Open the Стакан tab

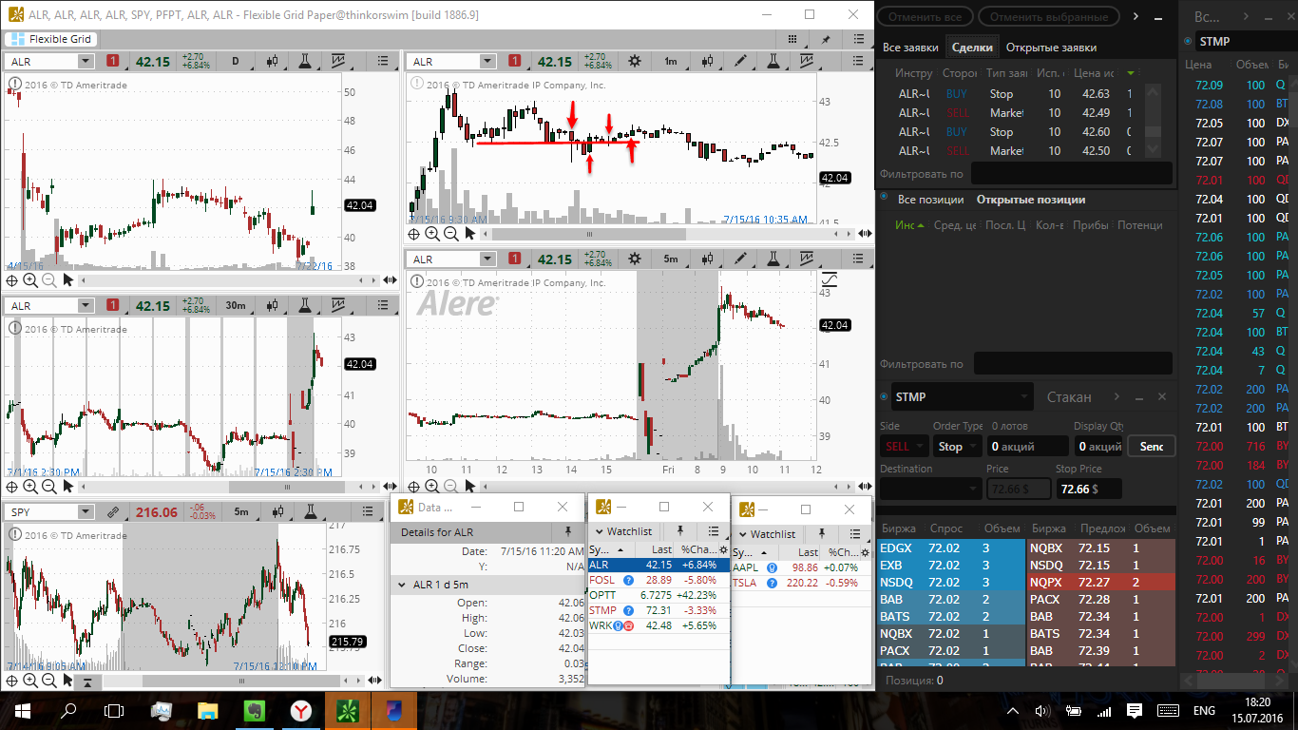pos(1069,397)
